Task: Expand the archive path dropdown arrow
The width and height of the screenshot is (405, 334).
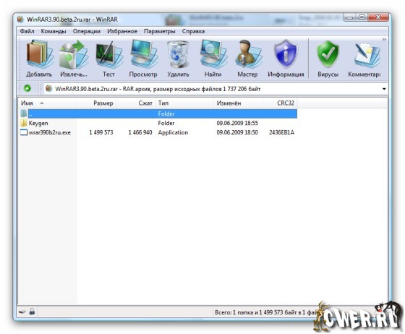Action: (x=384, y=89)
